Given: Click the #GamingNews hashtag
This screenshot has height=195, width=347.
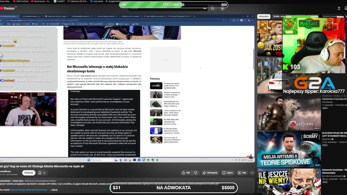Looking at the screenshot, I should [x=42, y=181].
